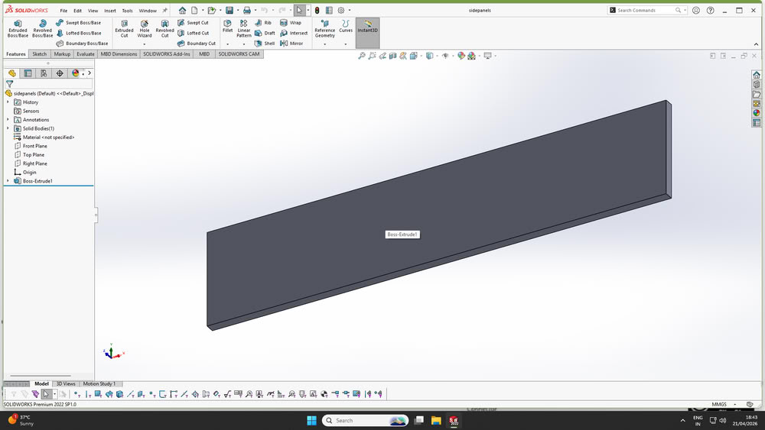Expand the Annotations tree node
The height and width of the screenshot is (430, 765).
point(8,120)
